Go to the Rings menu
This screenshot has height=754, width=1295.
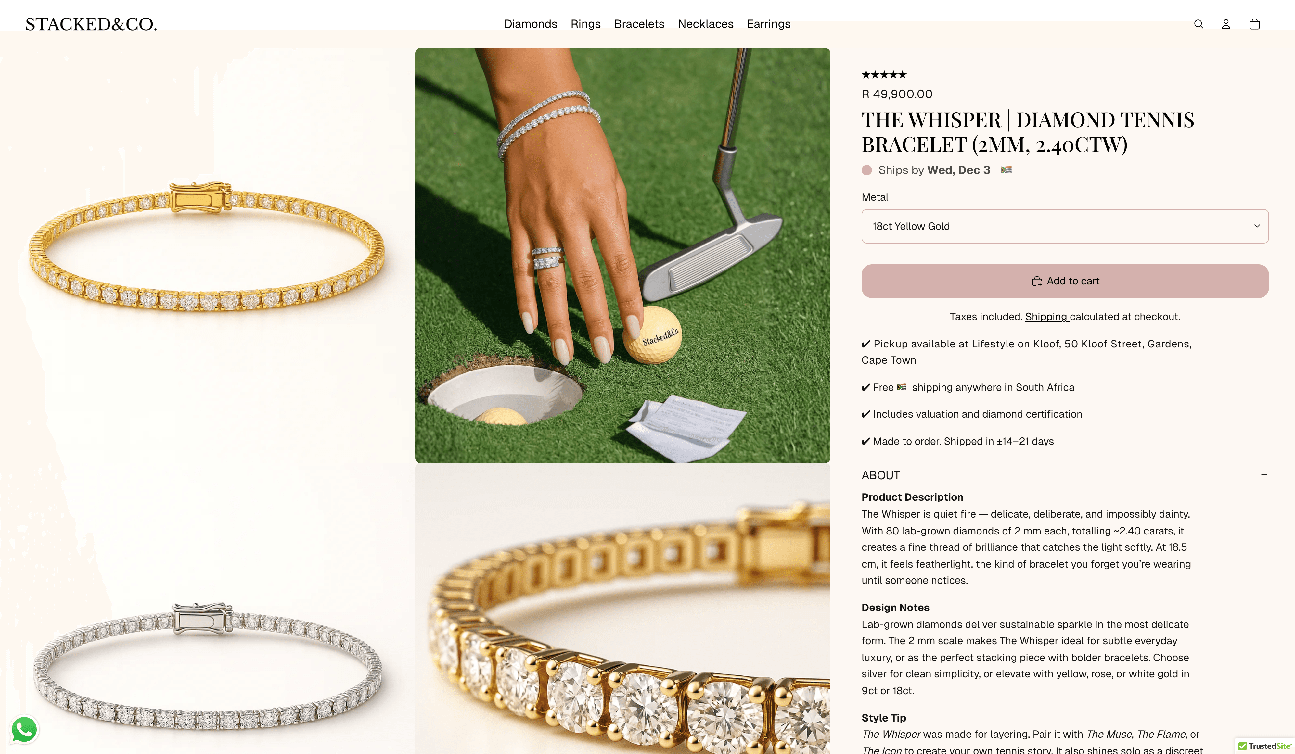tap(585, 24)
